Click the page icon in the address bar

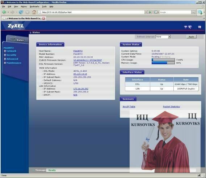[40, 12]
